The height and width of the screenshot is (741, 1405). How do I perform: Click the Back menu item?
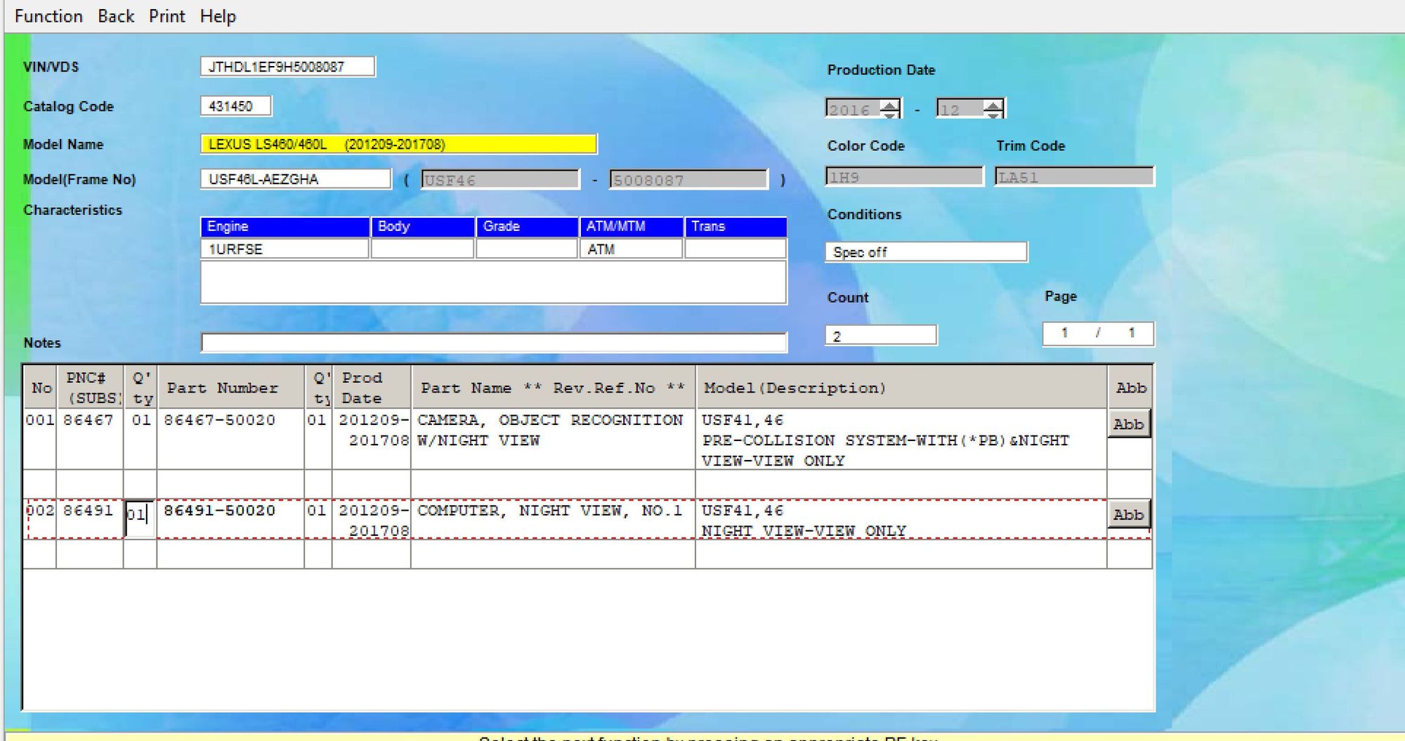[116, 16]
